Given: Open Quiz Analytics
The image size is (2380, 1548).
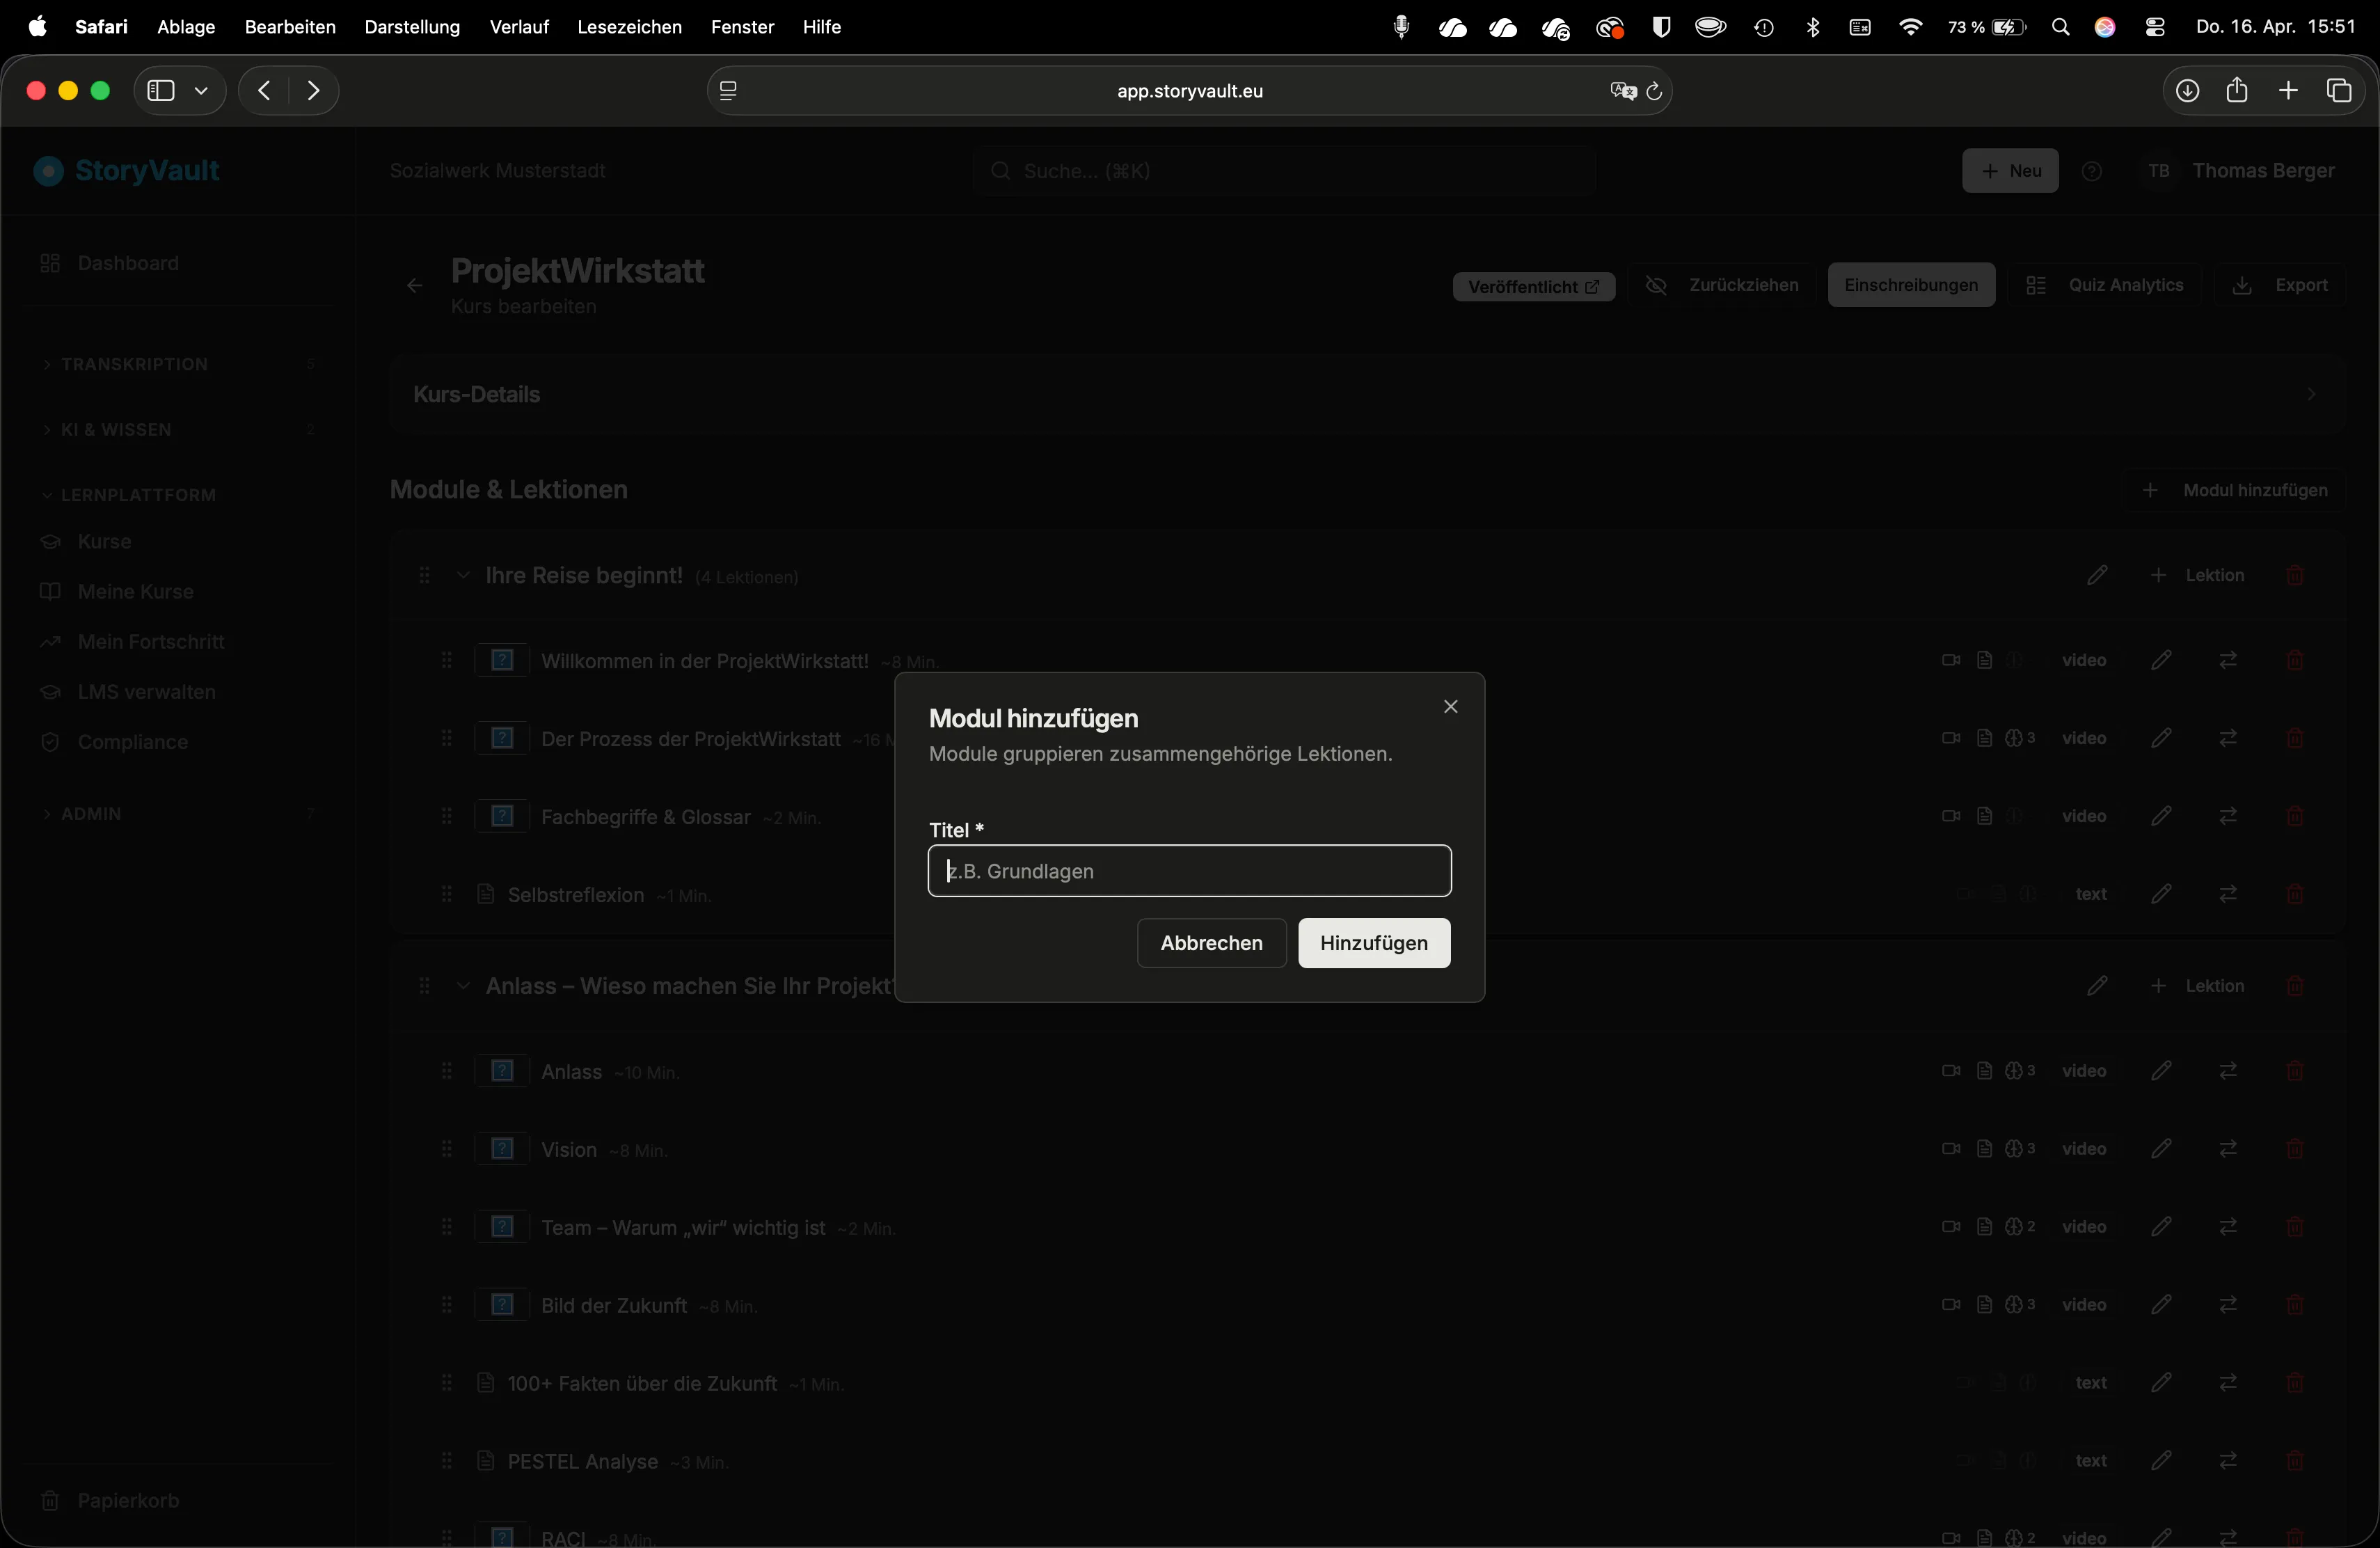Looking at the screenshot, I should 2104,286.
